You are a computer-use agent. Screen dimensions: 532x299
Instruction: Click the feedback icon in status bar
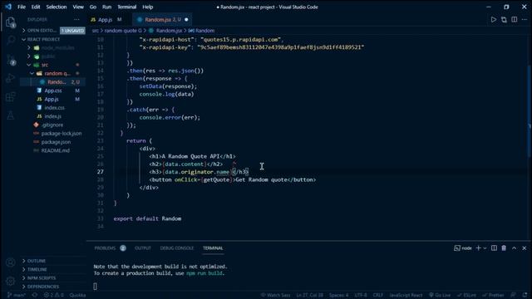(x=514, y=296)
